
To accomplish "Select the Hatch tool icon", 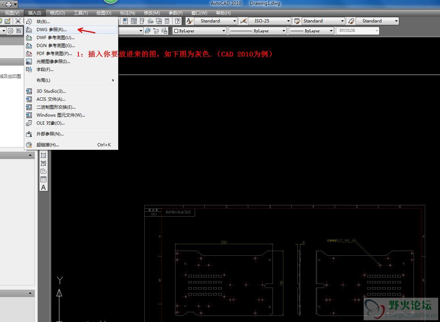I will (43, 155).
